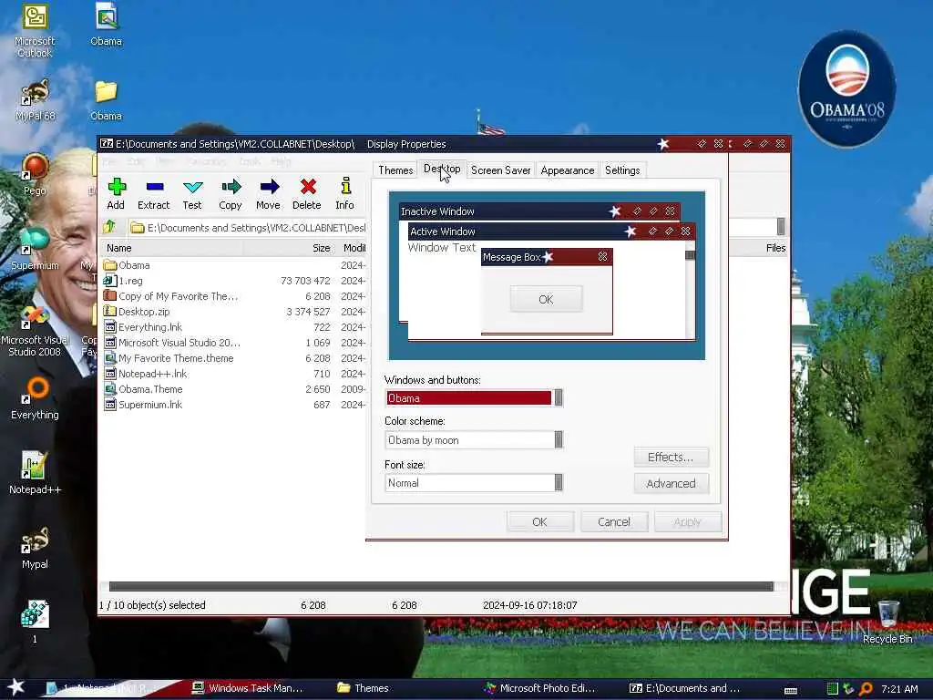Click the Apply button
The image size is (933, 700).
[687, 522]
